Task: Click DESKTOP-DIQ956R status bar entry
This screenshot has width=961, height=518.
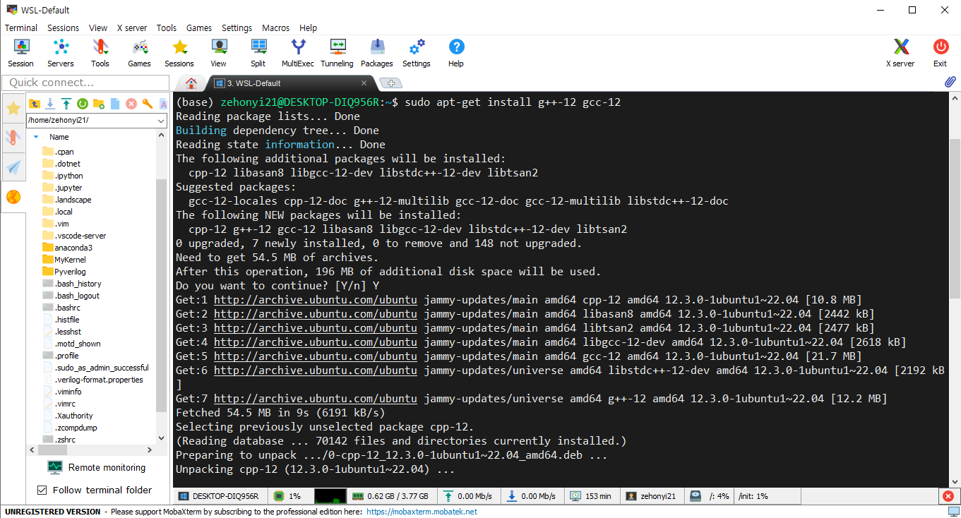Action: [x=220, y=496]
